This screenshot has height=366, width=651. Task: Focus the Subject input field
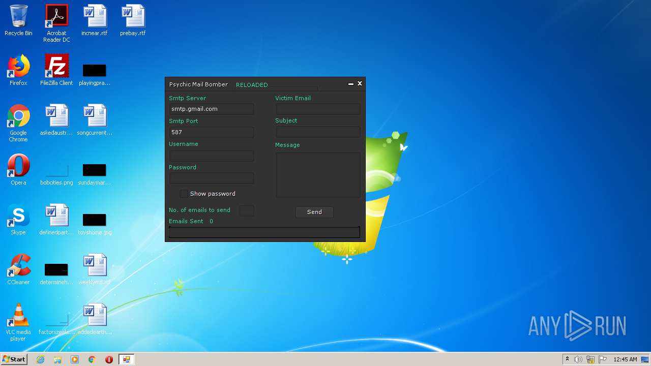[x=318, y=132]
